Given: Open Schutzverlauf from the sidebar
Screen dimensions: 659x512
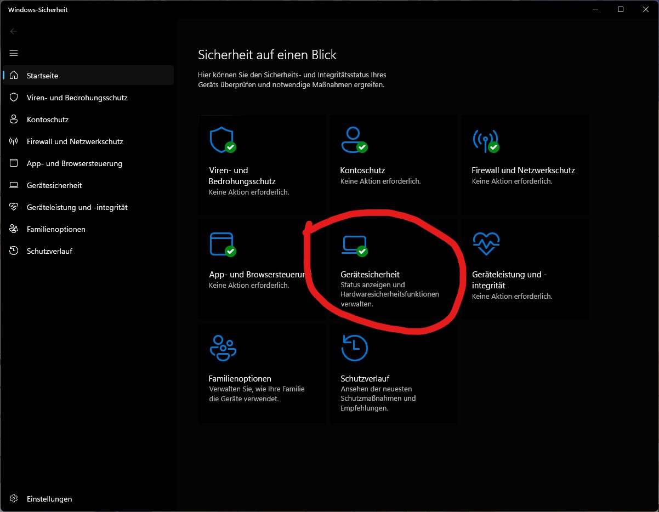Looking at the screenshot, I should click(88, 251).
